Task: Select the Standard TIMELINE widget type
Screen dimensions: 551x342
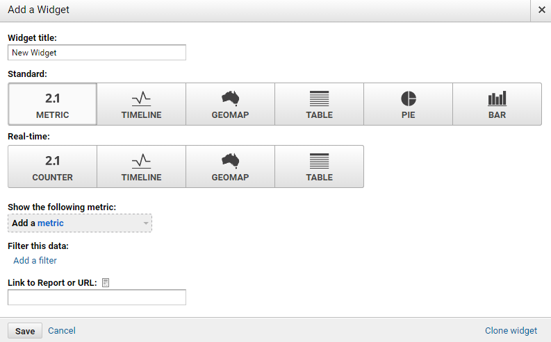Action: click(x=141, y=104)
